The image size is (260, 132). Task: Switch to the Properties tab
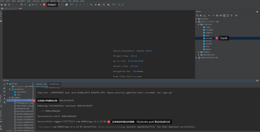pos(55,84)
